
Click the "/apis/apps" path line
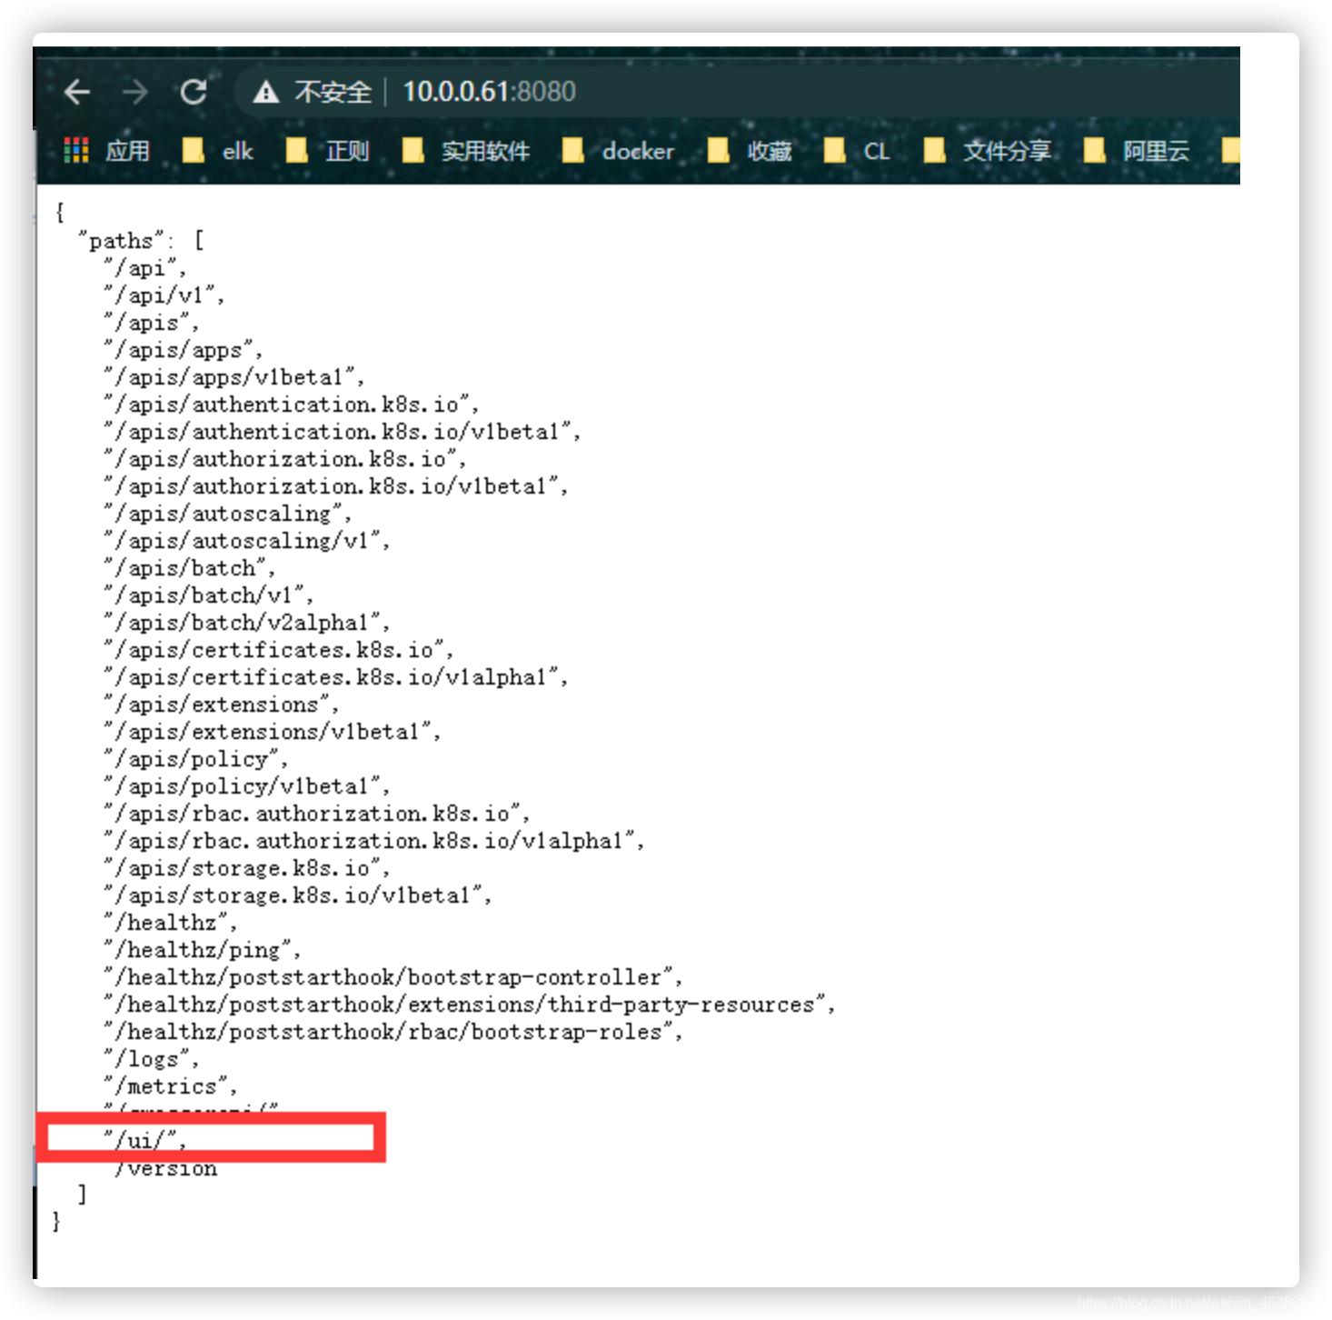click(184, 350)
